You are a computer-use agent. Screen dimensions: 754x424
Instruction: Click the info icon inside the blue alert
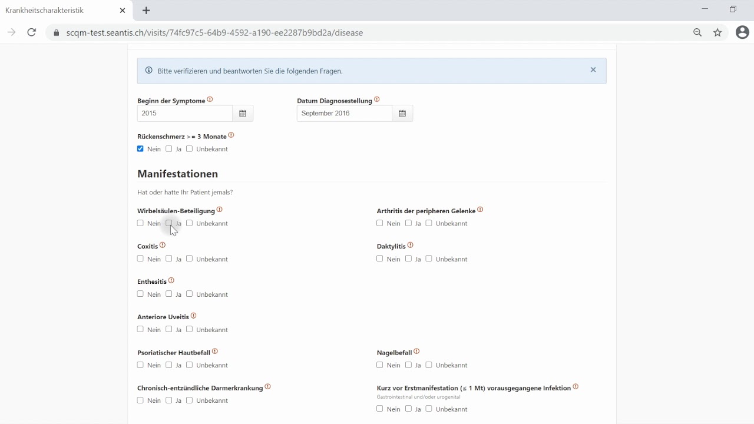pos(149,70)
